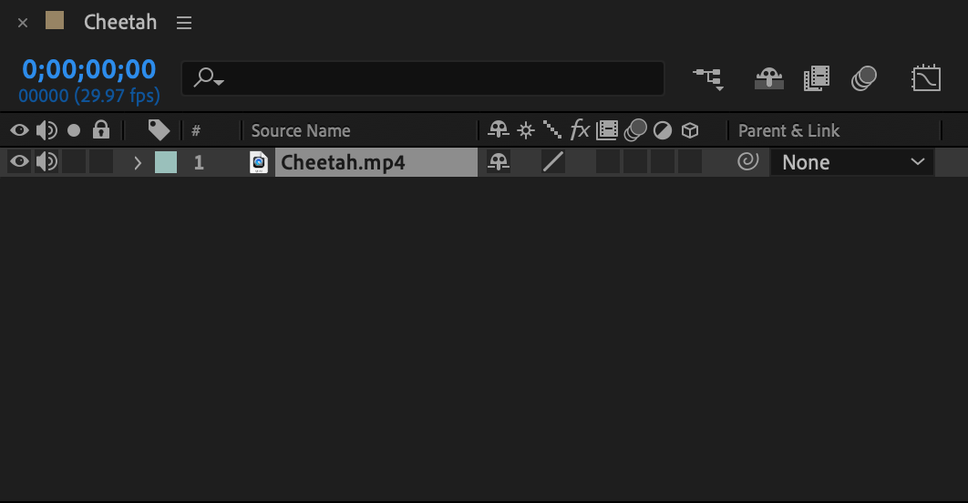Click the Cheetah.mp4 file type icon
968x503 pixels.
pyautogui.click(x=259, y=162)
